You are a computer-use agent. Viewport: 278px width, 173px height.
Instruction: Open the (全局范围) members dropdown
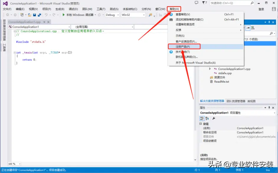(x=133, y=27)
